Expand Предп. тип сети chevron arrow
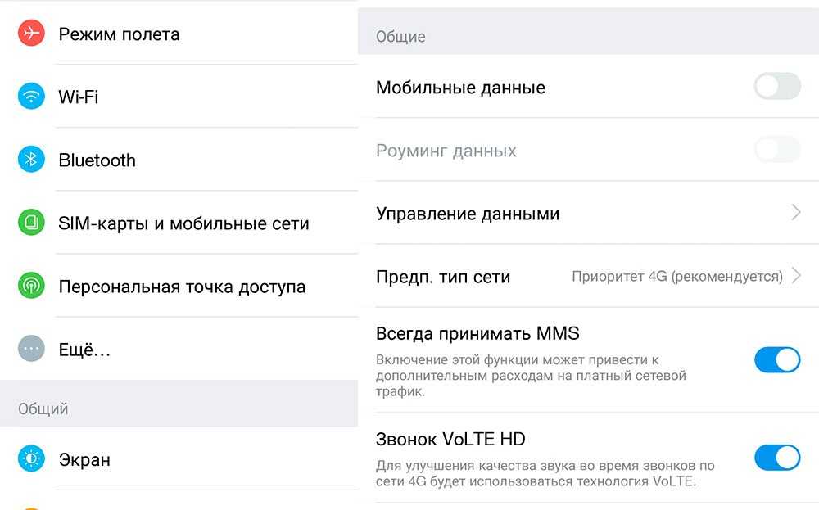 (x=796, y=276)
